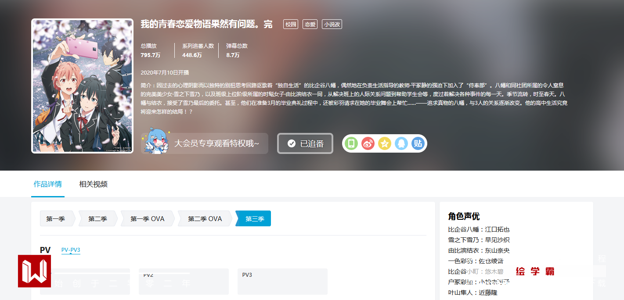This screenshot has height=300, width=624.
Task: Share via the red Weibo icon
Action: [x=368, y=143]
